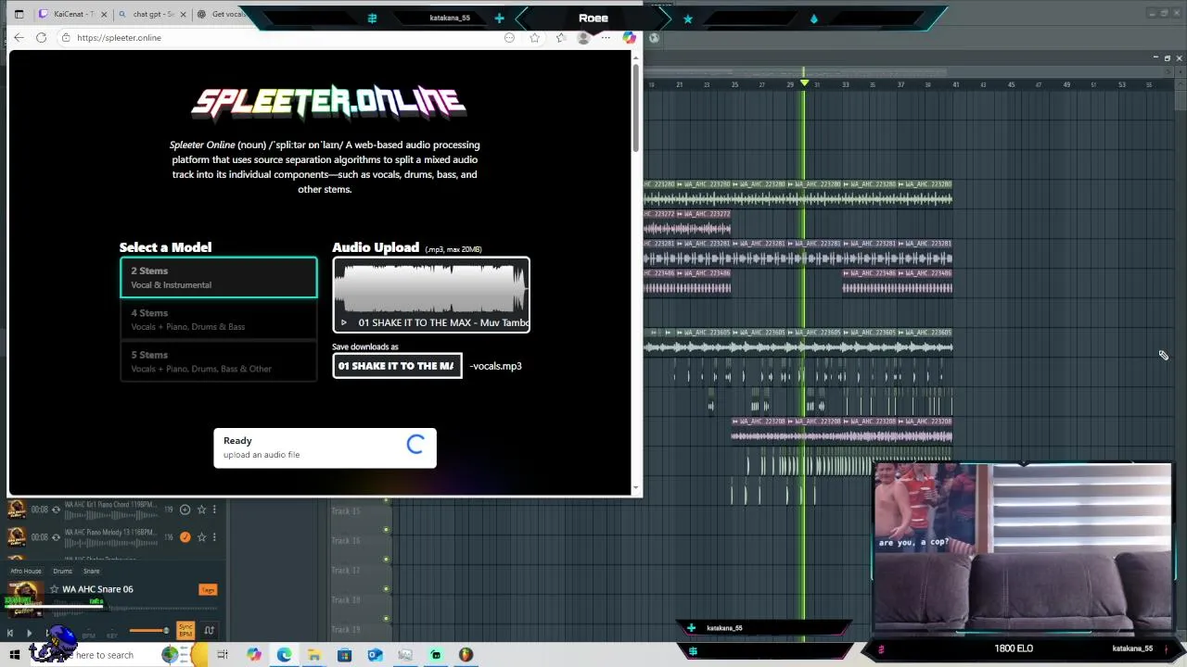1187x667 pixels.
Task: Open the Drums tag
Action: (62, 571)
